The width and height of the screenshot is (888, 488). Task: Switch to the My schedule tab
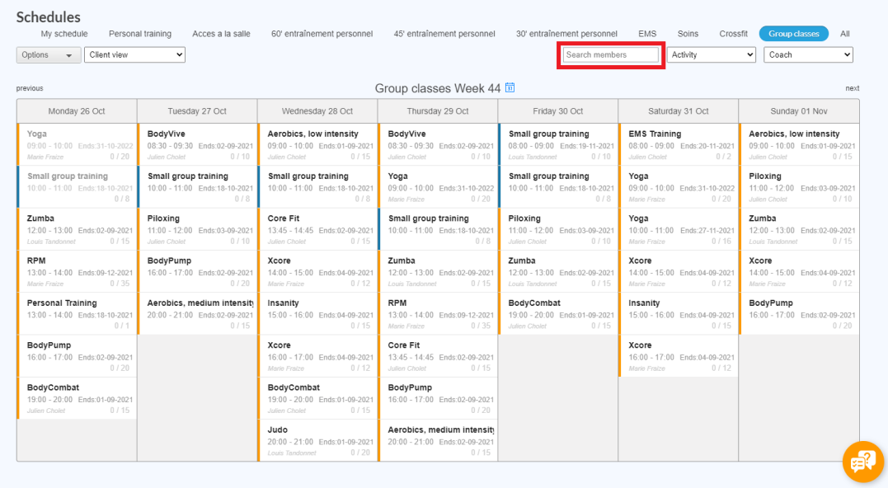tap(64, 34)
